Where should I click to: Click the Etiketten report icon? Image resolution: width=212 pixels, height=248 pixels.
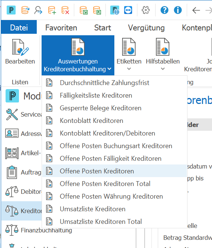129,47
